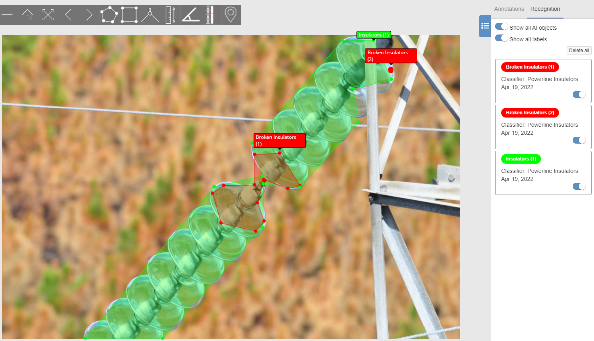Pick the angle measurement tool
This screenshot has height=341, width=594.
click(x=191, y=15)
